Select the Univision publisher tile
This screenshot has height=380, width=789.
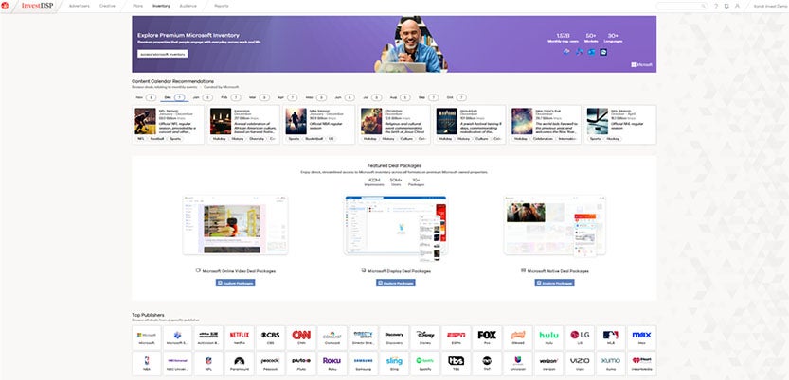[x=518, y=363]
